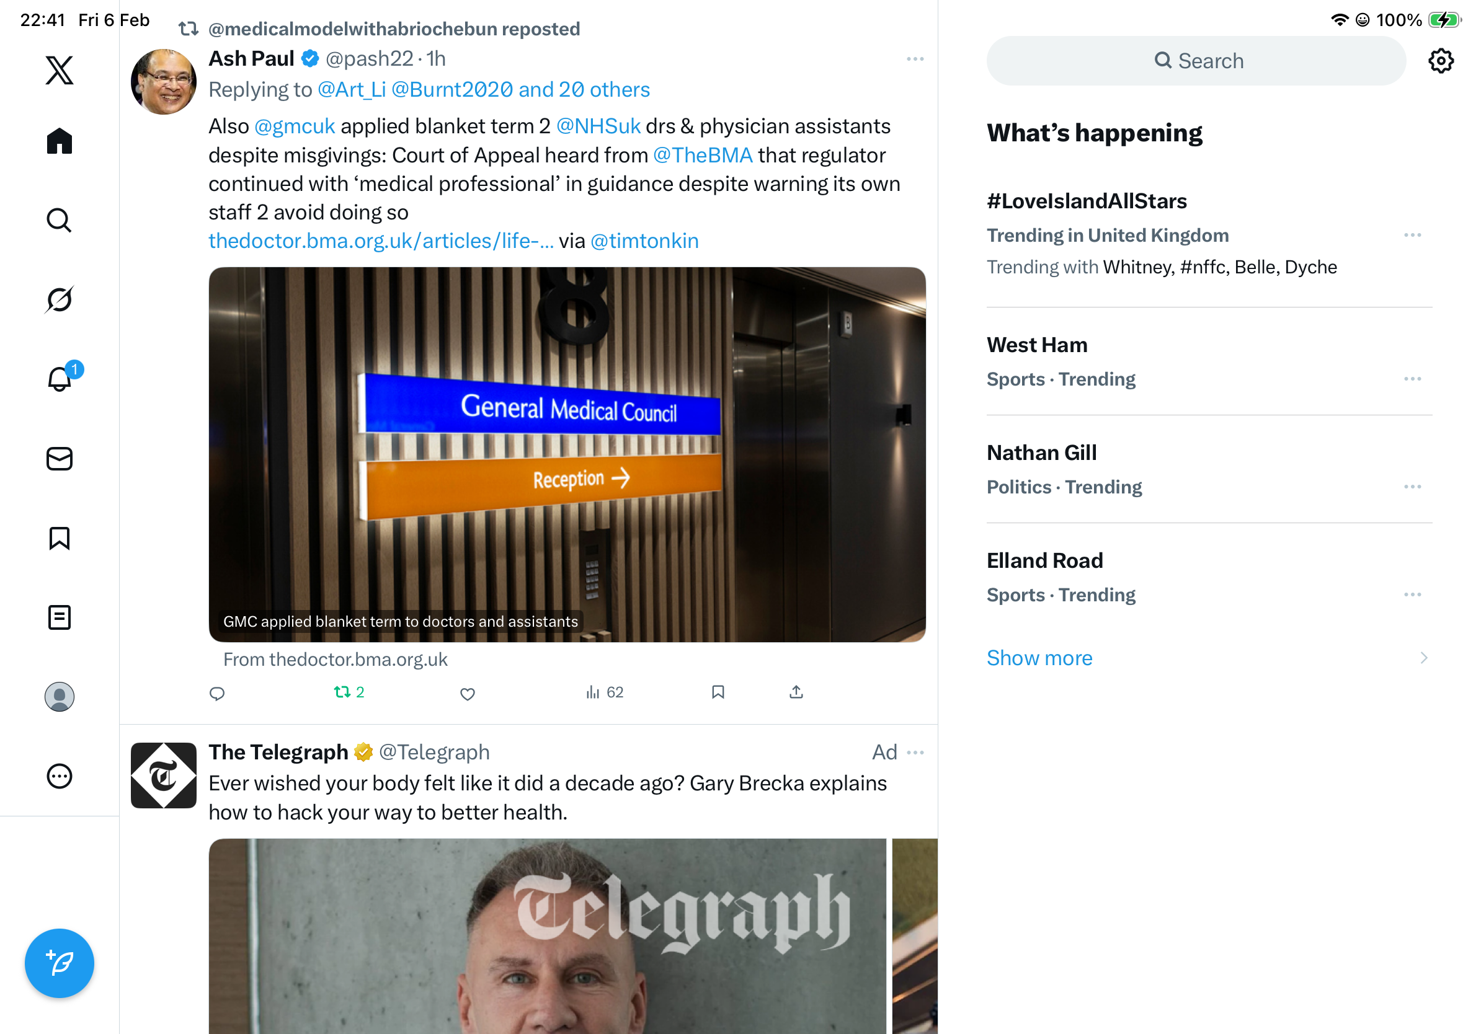
Task: Bookmark Ash Paul's post
Action: pyautogui.click(x=718, y=692)
